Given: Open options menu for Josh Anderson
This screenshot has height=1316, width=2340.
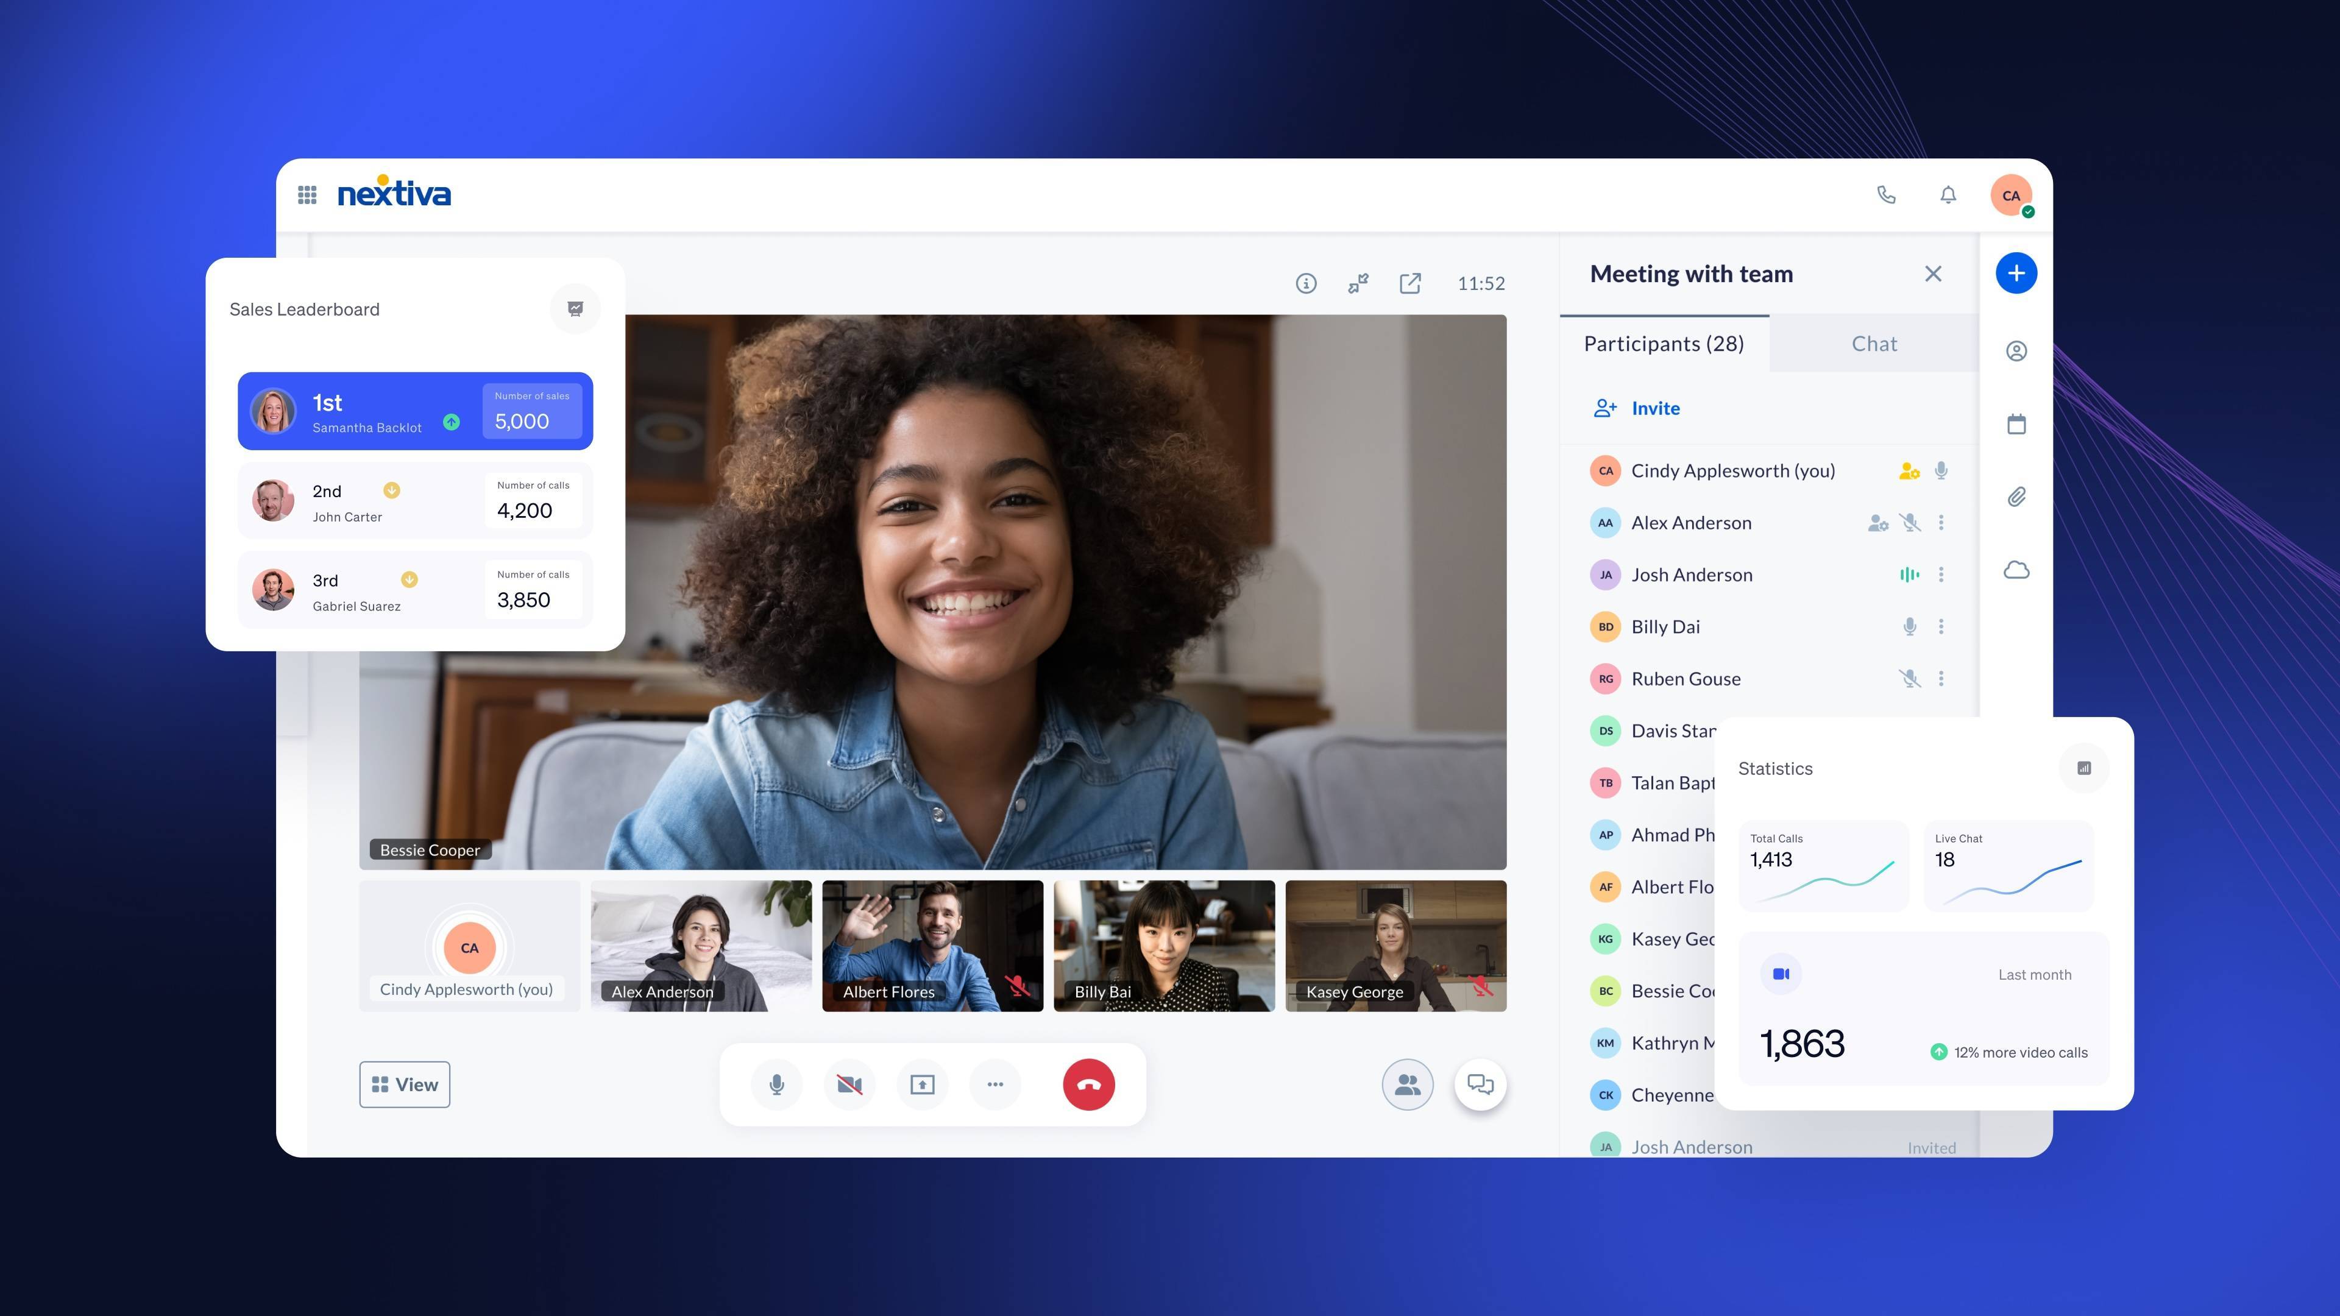Looking at the screenshot, I should (1941, 575).
